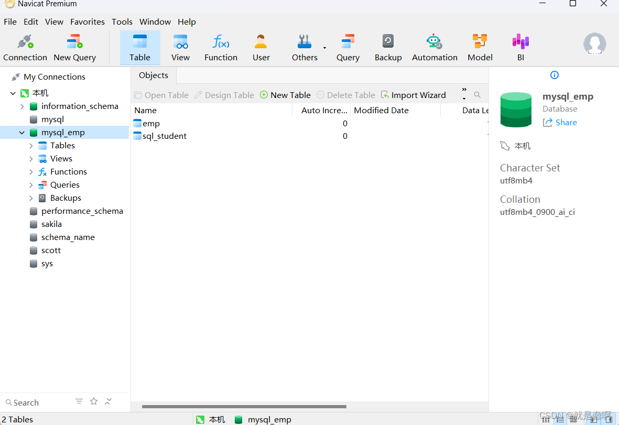Click the Open Table button

pos(161,95)
